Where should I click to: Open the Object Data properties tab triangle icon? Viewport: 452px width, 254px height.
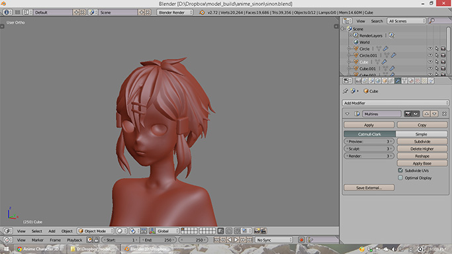pyautogui.click(x=405, y=81)
